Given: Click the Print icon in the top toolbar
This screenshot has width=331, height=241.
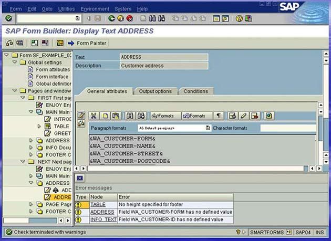Looking at the screenshot, I should (143, 18).
